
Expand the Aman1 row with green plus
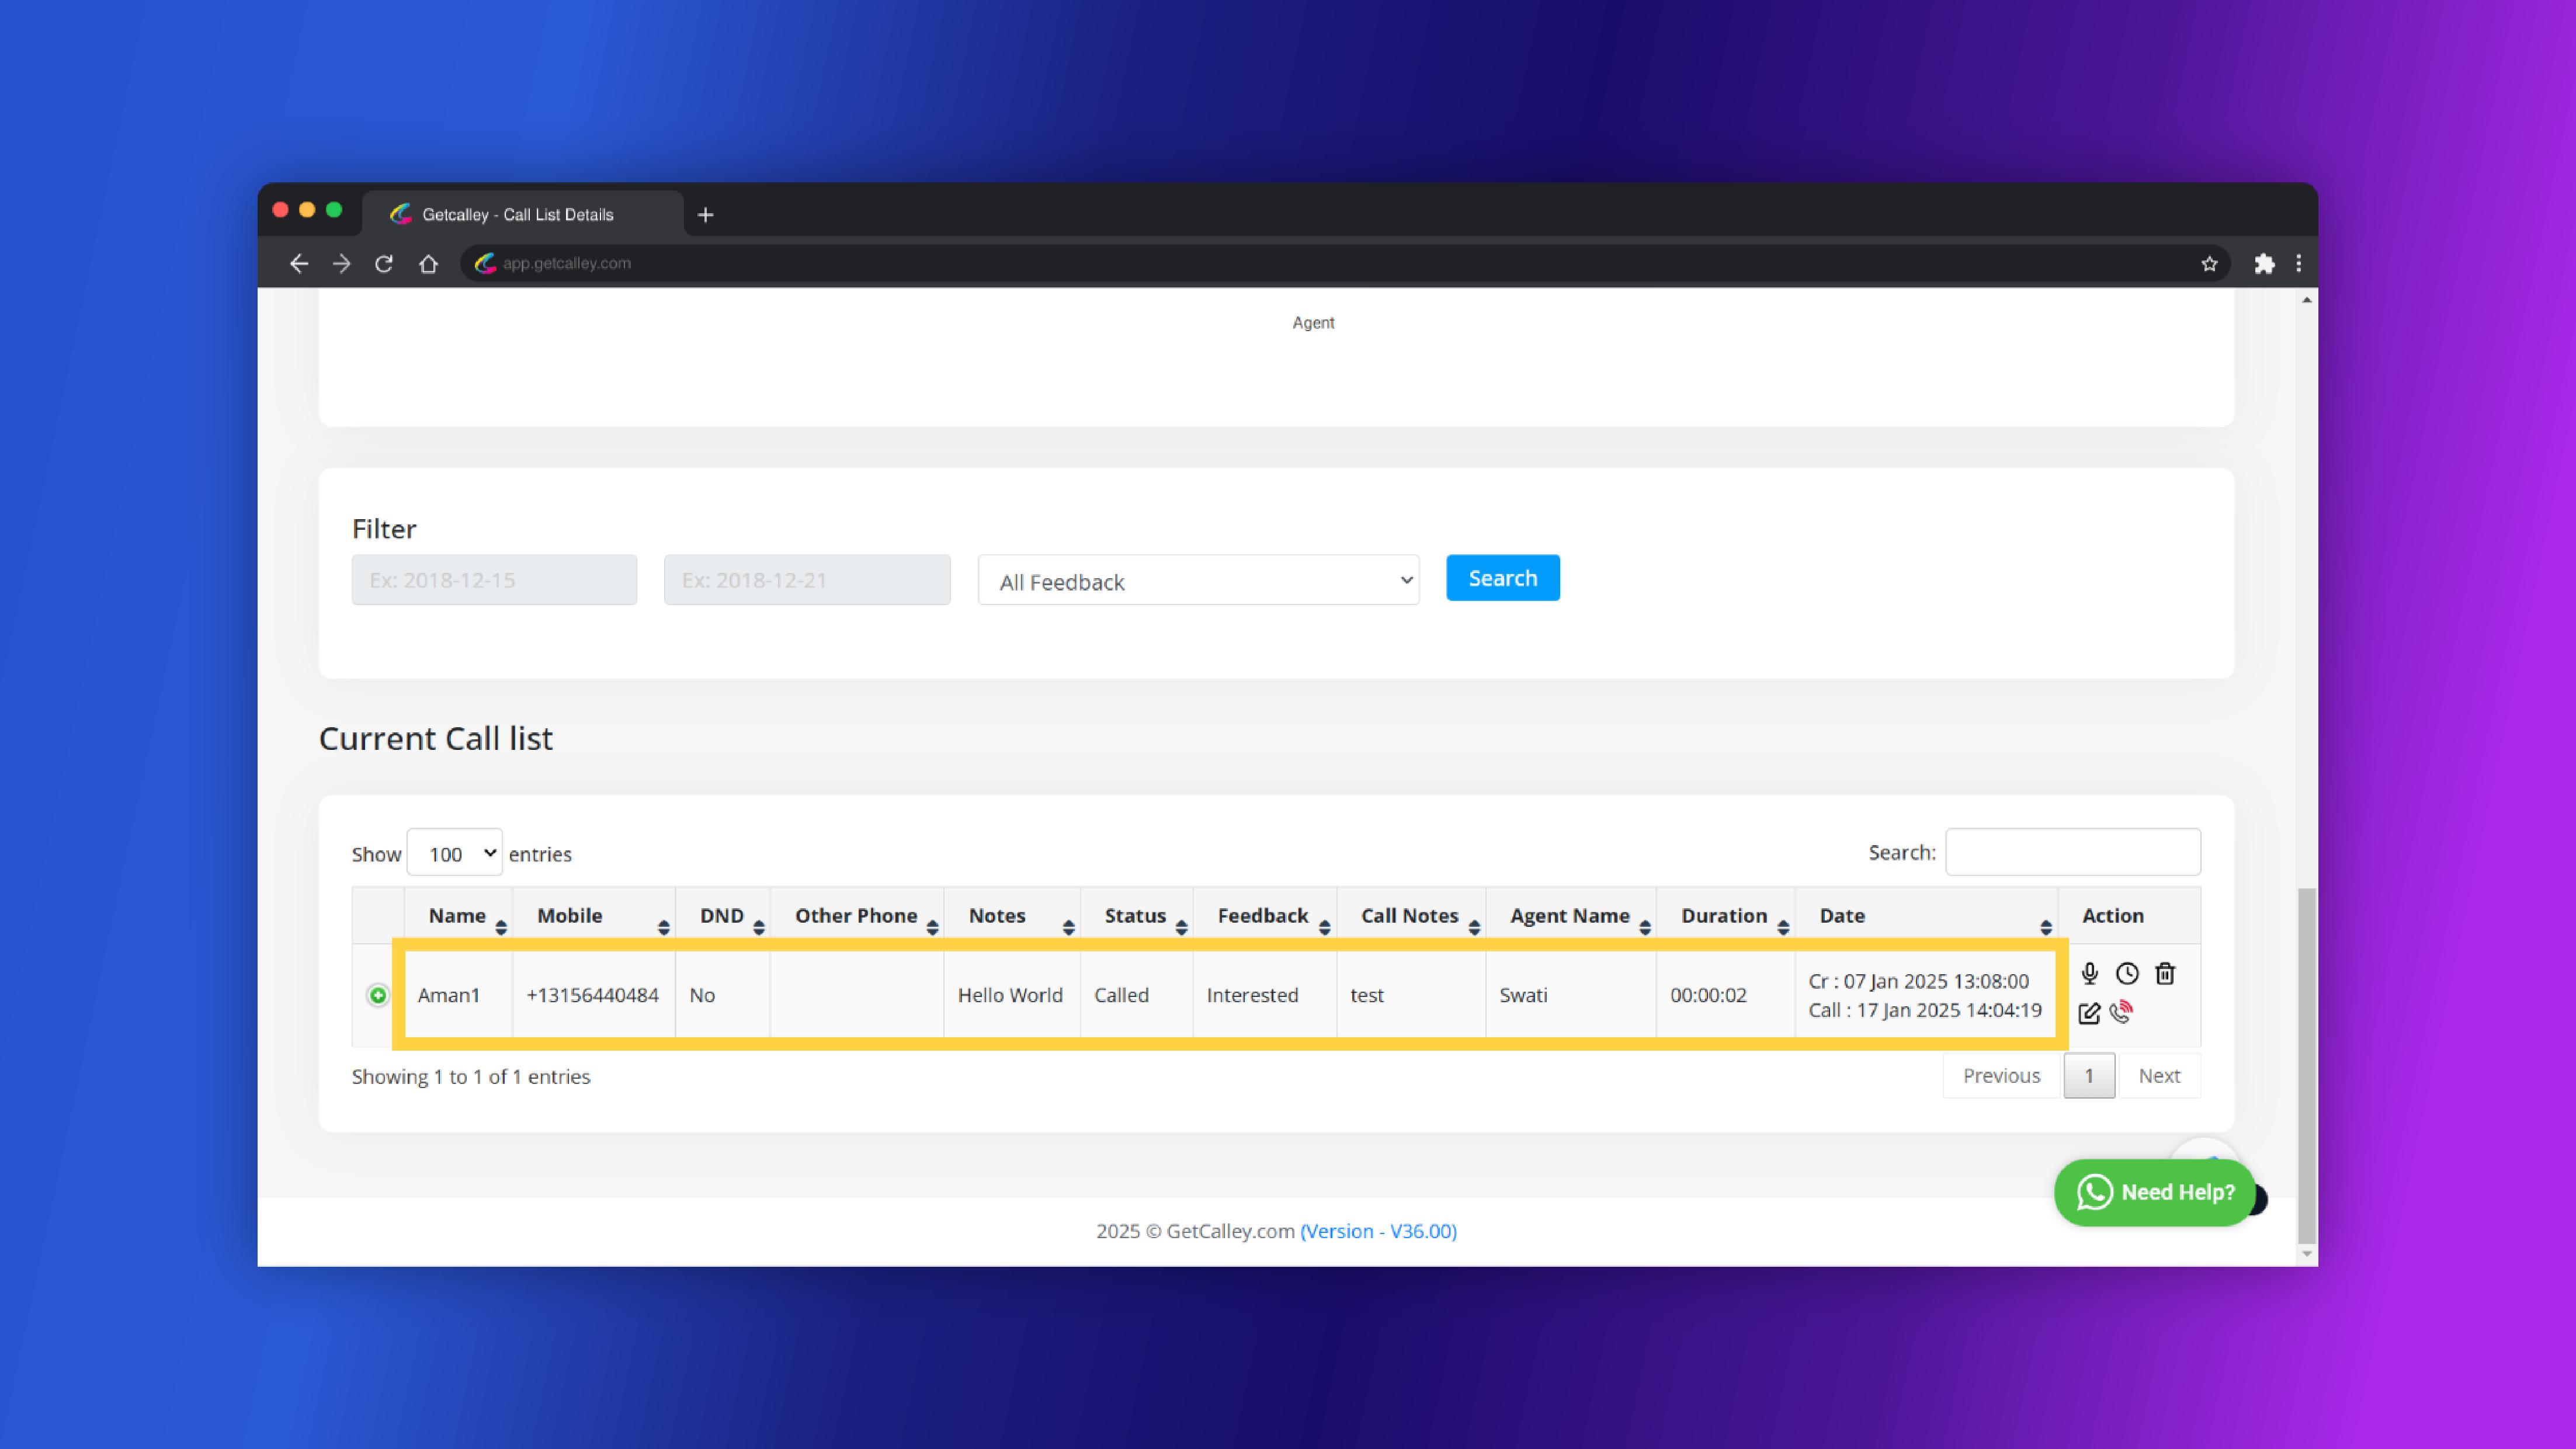click(378, 995)
